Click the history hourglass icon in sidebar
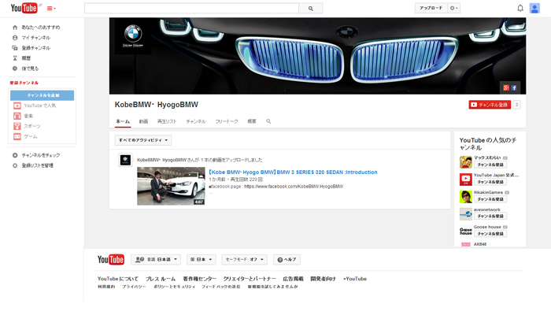The width and height of the screenshot is (551, 315). 15,57
